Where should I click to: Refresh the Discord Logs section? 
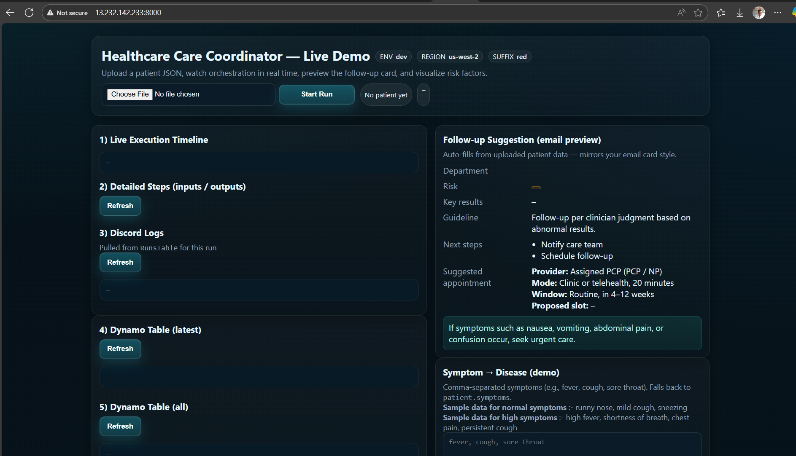[x=120, y=262]
